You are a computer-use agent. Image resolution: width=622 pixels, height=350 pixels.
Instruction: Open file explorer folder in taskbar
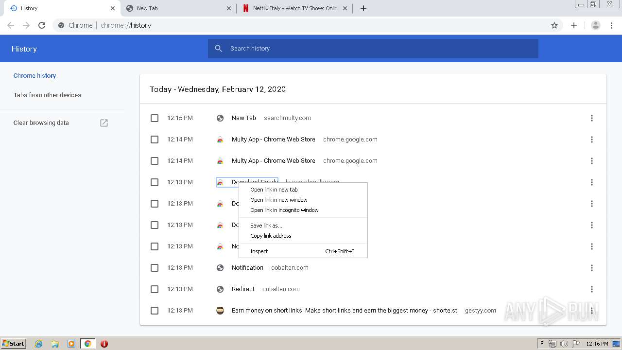[x=55, y=344]
